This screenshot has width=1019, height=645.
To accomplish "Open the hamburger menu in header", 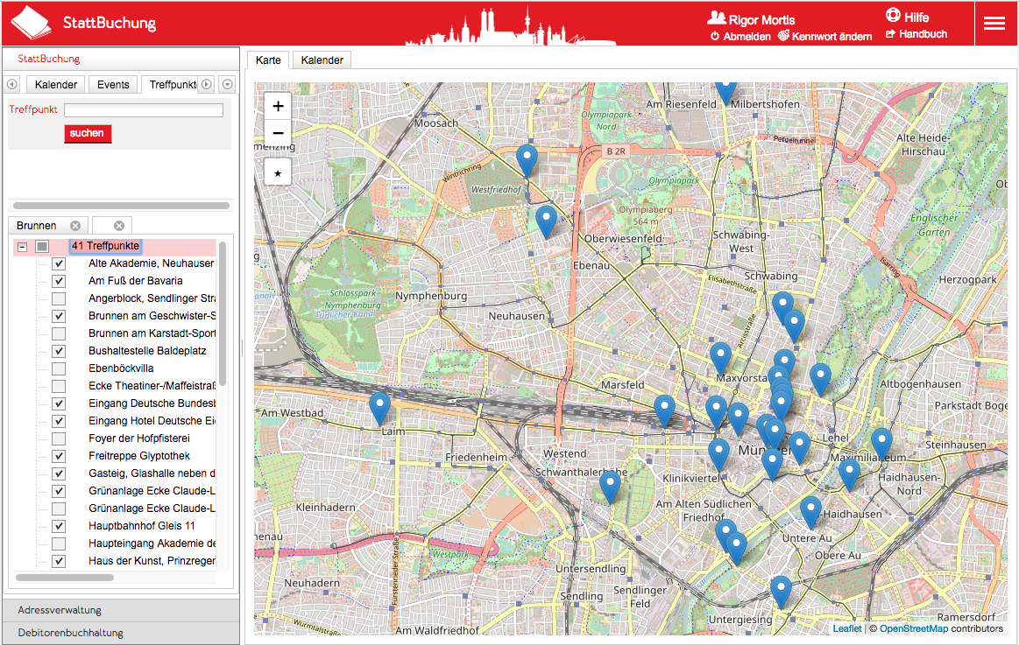I will (x=994, y=24).
